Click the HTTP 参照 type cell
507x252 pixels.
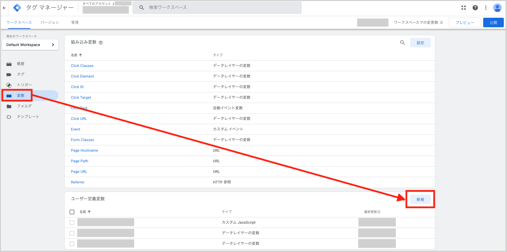click(222, 182)
